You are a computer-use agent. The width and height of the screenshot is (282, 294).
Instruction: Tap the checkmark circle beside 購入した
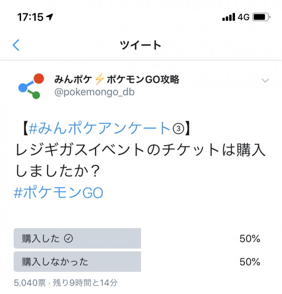pos(69,239)
